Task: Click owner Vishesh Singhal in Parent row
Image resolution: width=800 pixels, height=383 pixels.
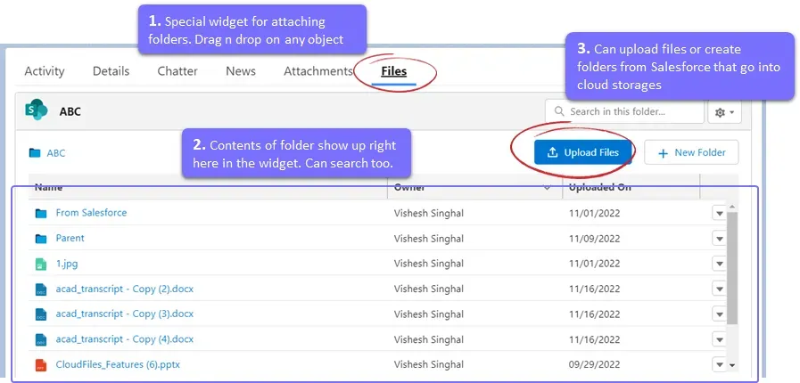Action: [429, 239]
